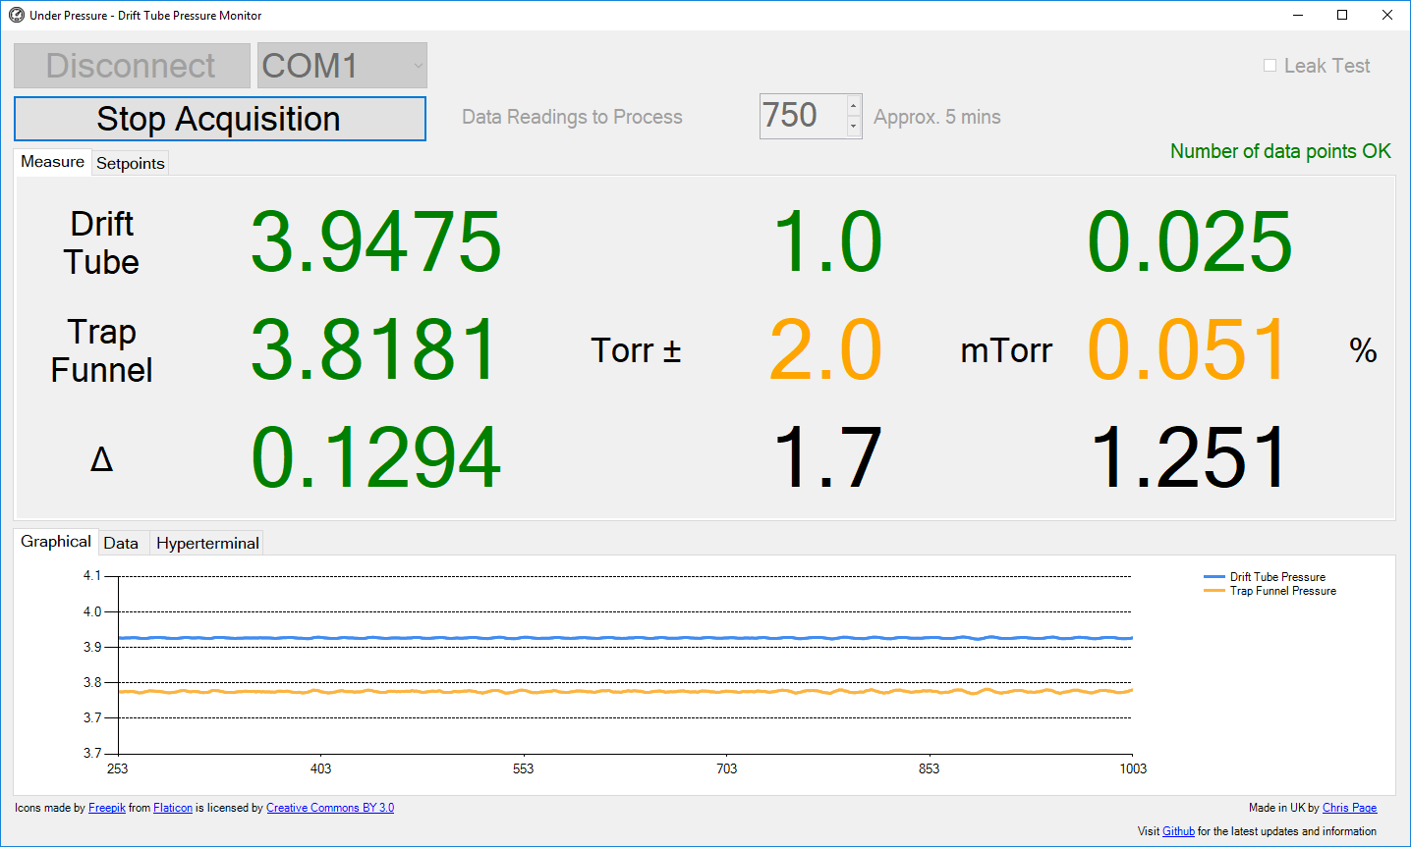Click the orange trap funnel chart line
The image size is (1411, 847).
(625, 691)
